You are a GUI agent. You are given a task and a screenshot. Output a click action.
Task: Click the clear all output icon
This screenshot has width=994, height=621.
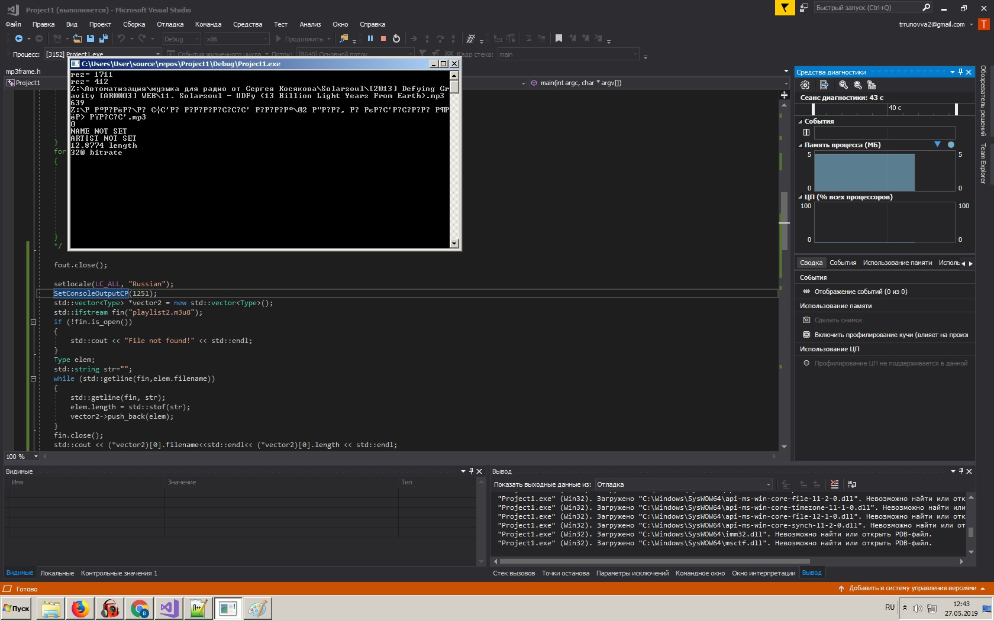(x=834, y=484)
